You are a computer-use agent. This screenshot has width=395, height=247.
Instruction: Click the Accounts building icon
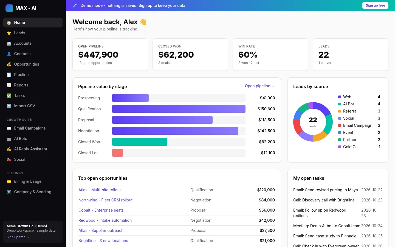pos(9,43)
